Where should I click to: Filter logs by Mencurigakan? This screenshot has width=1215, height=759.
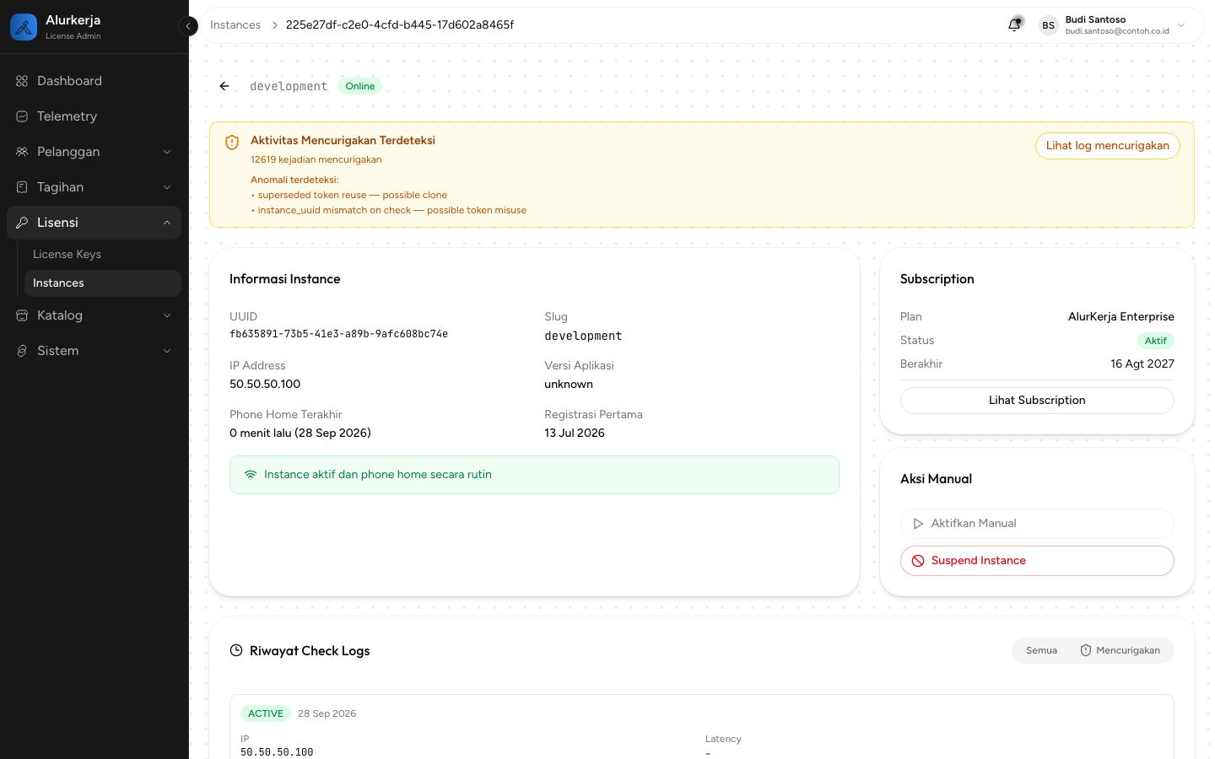[1120, 650]
